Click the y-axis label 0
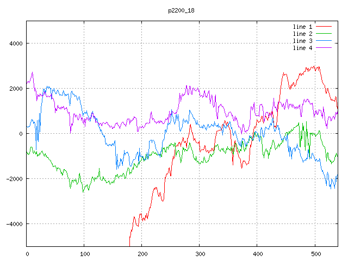 tap(21, 134)
